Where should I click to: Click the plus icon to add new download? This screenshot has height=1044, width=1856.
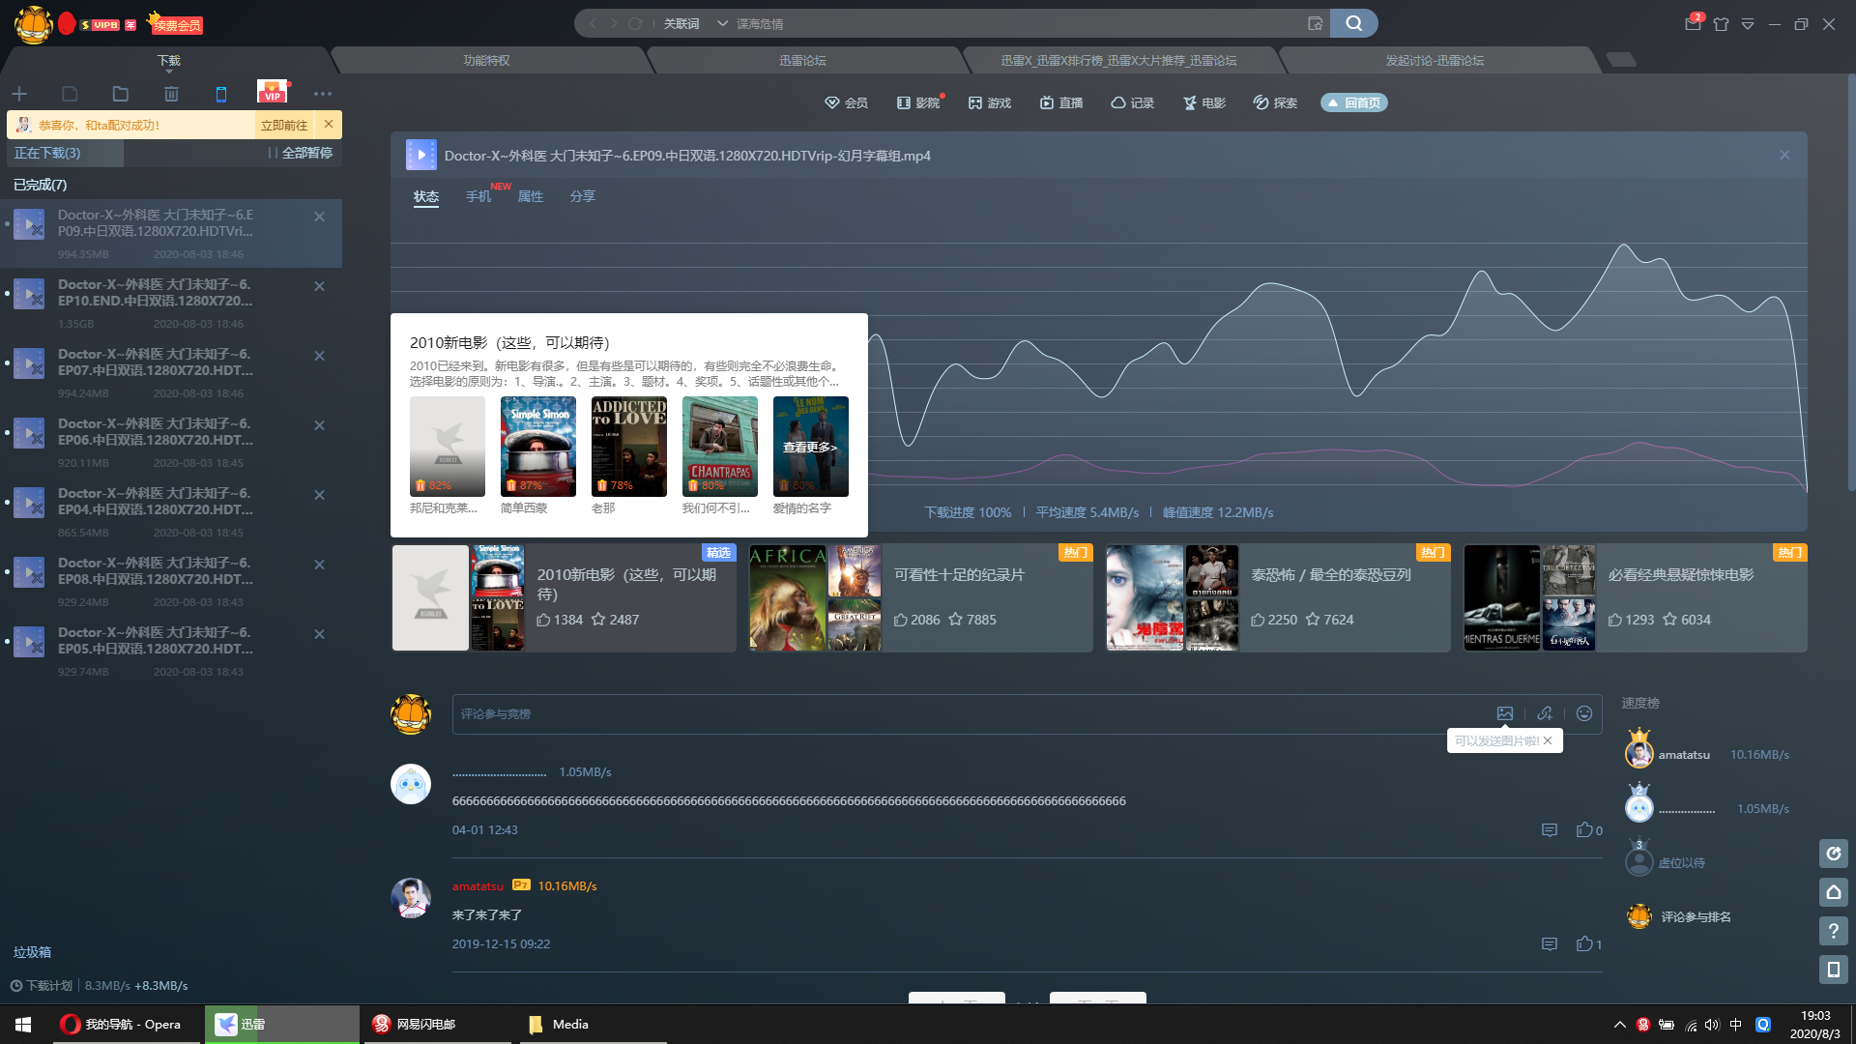(19, 94)
